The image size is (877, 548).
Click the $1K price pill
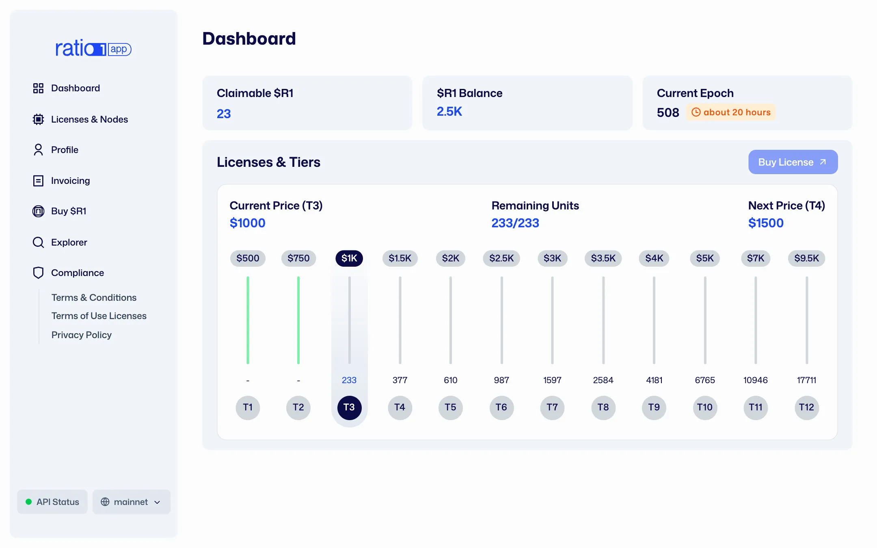(x=349, y=258)
